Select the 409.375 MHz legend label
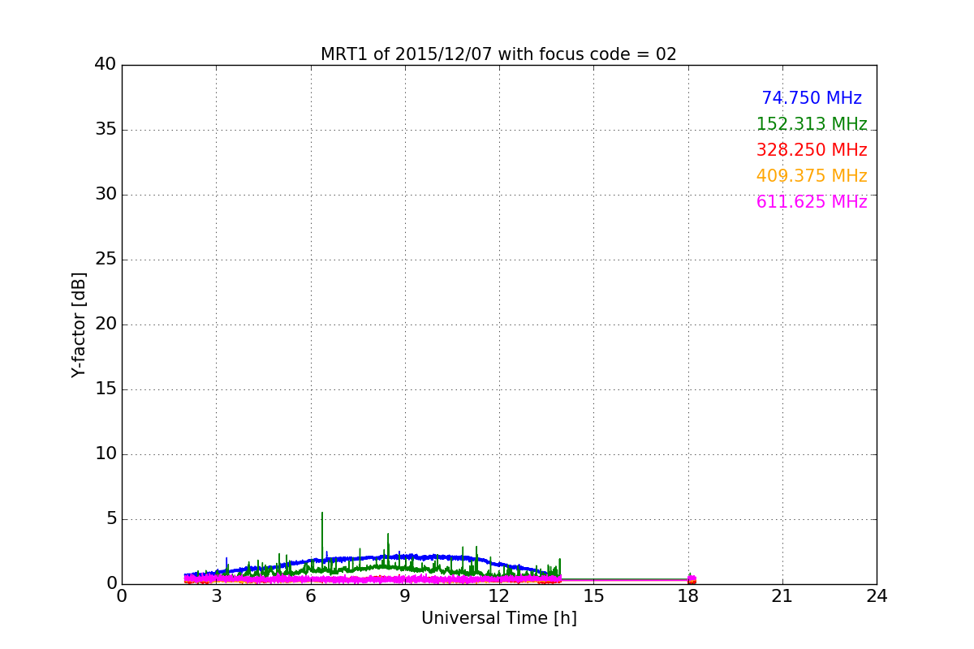 pos(812,176)
